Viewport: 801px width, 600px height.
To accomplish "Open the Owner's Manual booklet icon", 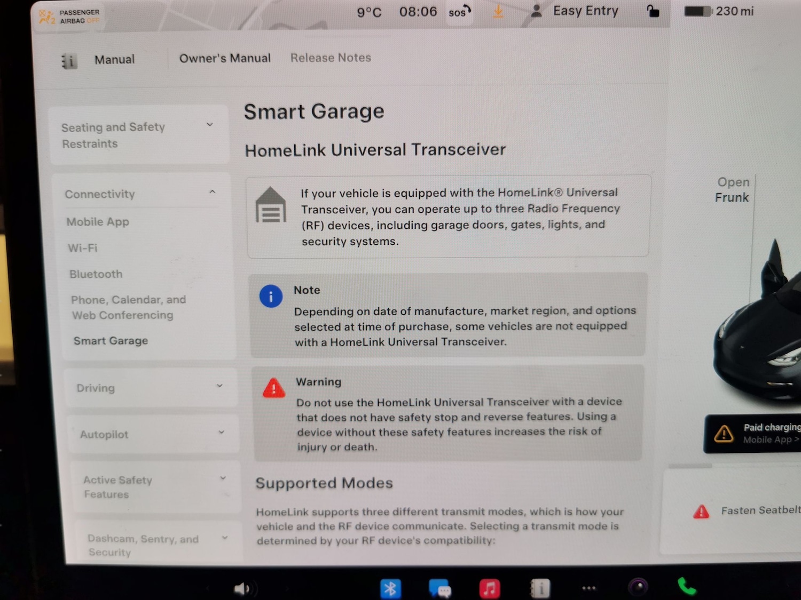I will point(68,60).
